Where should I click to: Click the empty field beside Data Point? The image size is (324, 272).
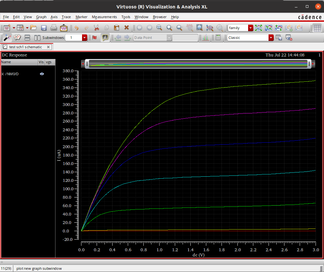[185, 38]
